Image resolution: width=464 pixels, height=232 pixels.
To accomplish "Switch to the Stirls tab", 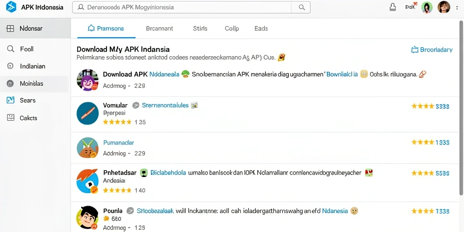I will [x=200, y=29].
